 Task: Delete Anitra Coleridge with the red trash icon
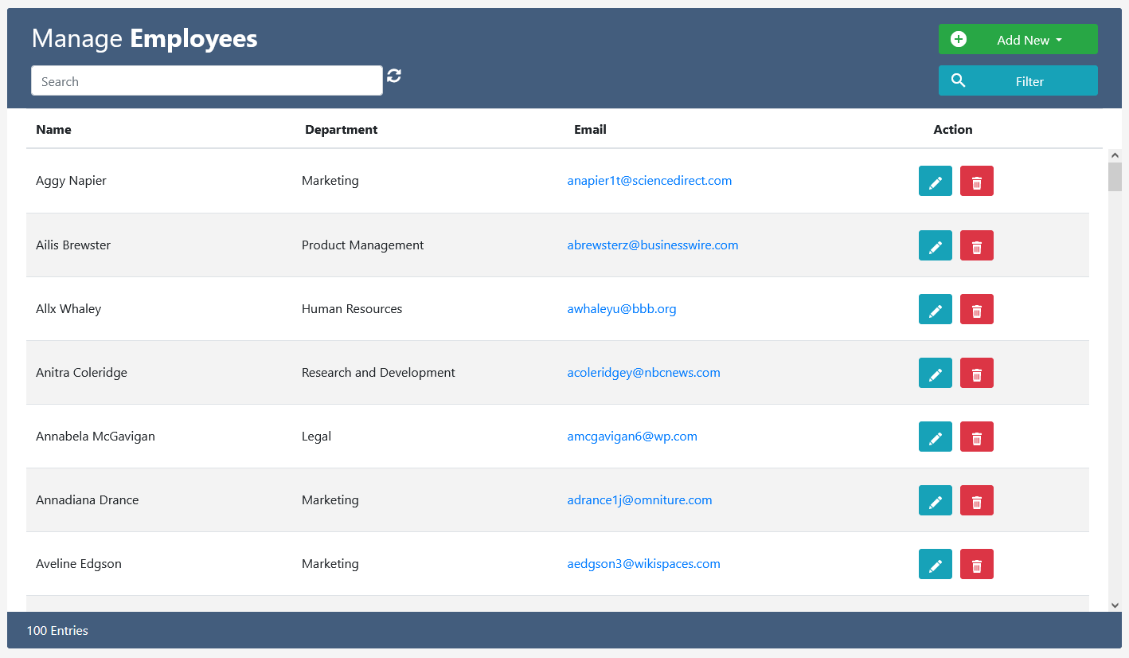[976, 373]
